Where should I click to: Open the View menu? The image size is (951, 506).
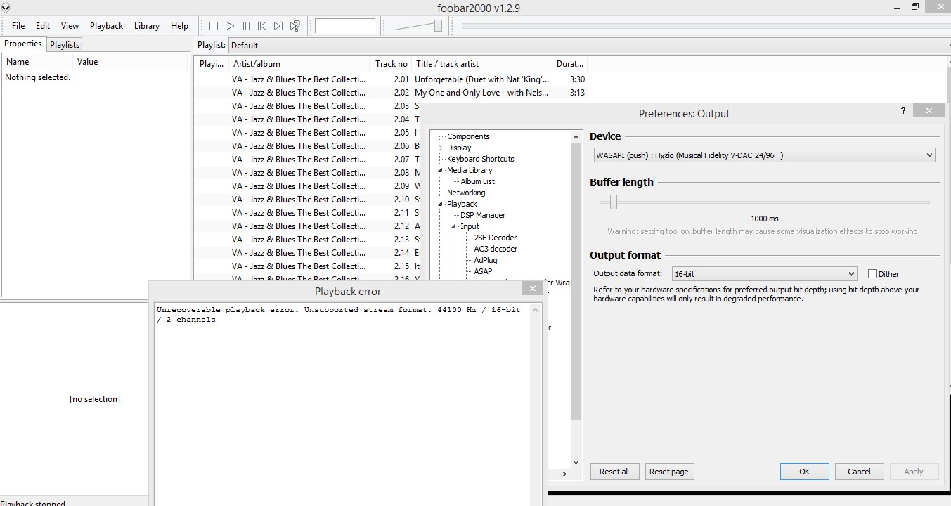pyautogui.click(x=70, y=26)
